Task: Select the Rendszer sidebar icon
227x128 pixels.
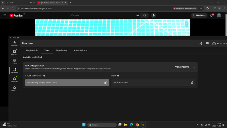Action: [x=14, y=71]
